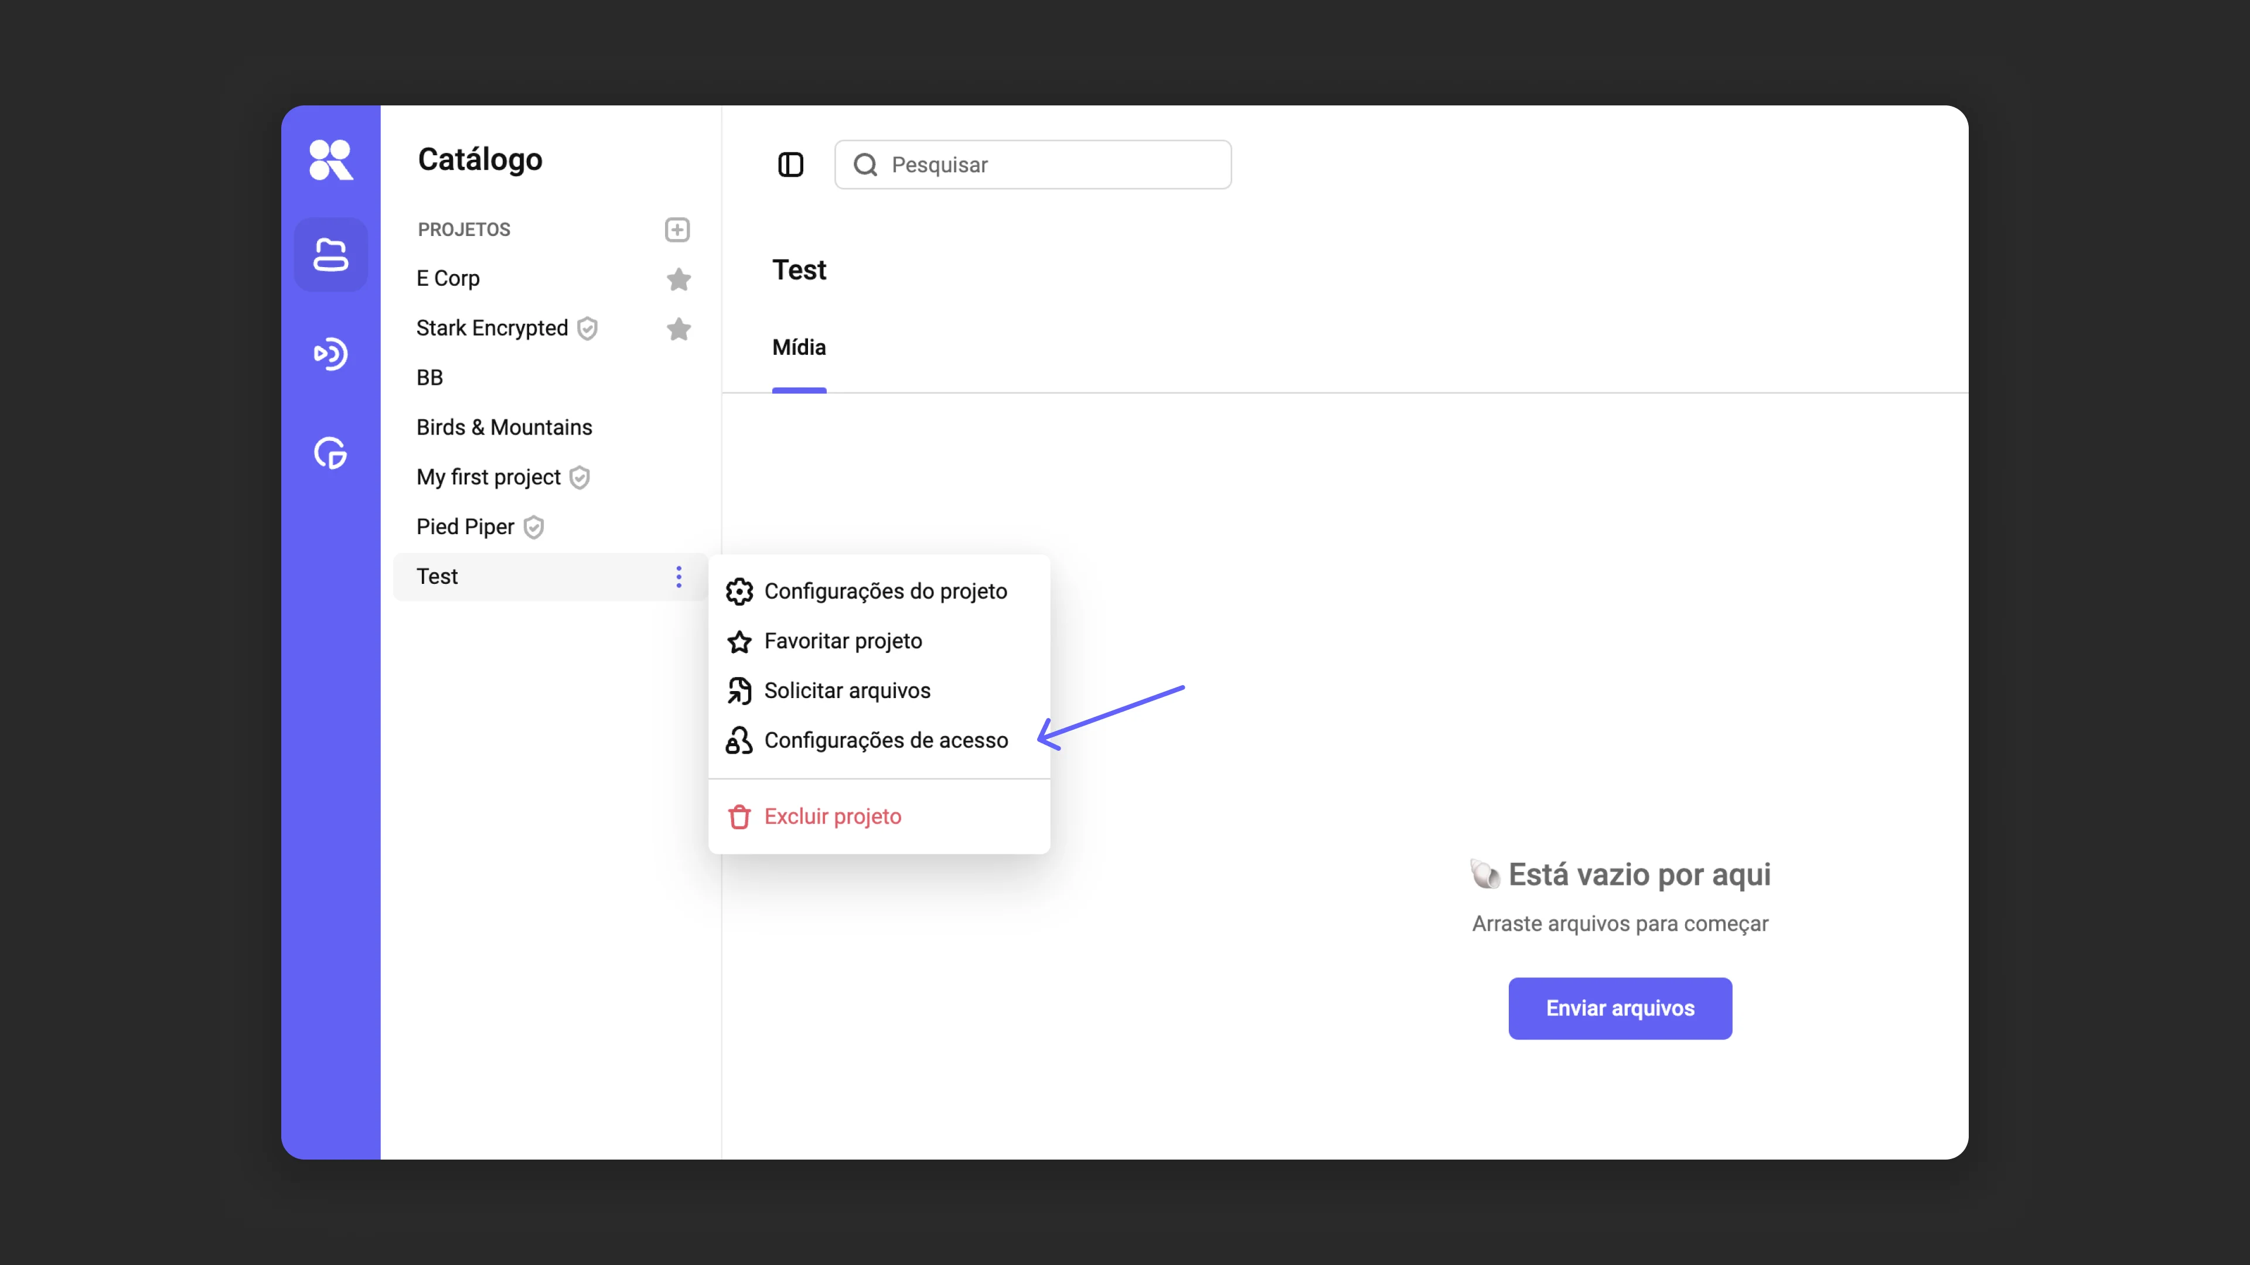Choose Excluir projeto menu item
This screenshot has width=2250, height=1265.
879,816
